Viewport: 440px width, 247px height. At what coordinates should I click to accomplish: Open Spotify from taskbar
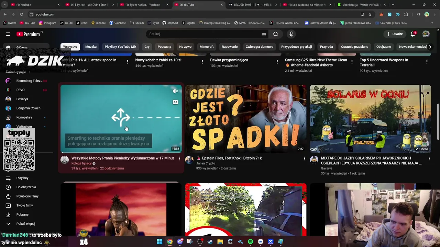click(x=250, y=242)
